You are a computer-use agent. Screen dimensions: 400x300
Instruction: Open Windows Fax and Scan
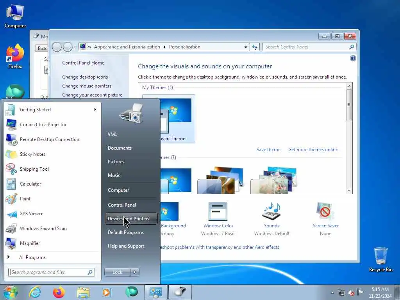(x=52, y=228)
